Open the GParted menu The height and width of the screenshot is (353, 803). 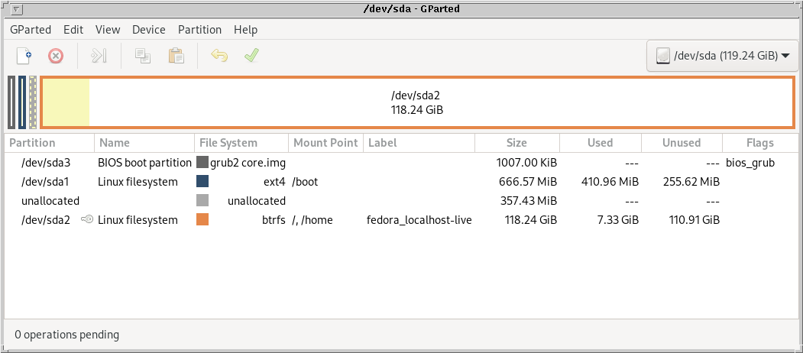pos(31,30)
